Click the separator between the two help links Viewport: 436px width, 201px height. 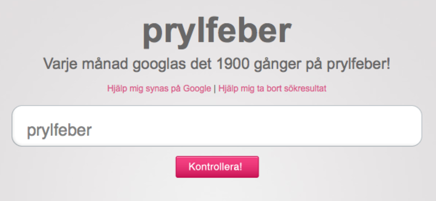tap(215, 88)
